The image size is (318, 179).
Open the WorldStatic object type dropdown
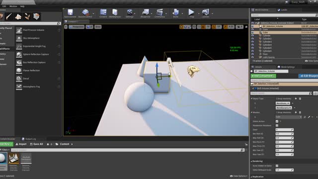(283, 103)
